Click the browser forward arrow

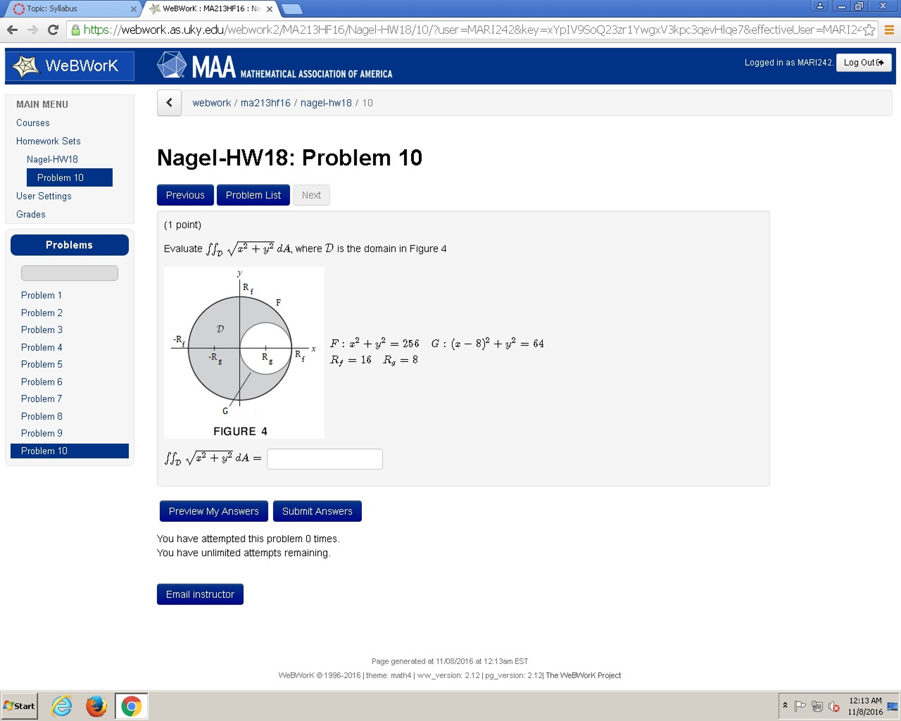[33, 30]
